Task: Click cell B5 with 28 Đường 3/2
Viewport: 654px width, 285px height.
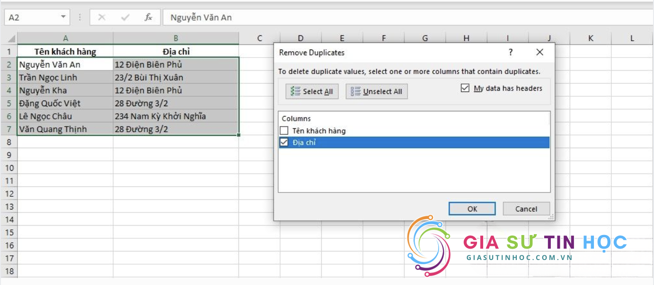Action: coord(176,103)
